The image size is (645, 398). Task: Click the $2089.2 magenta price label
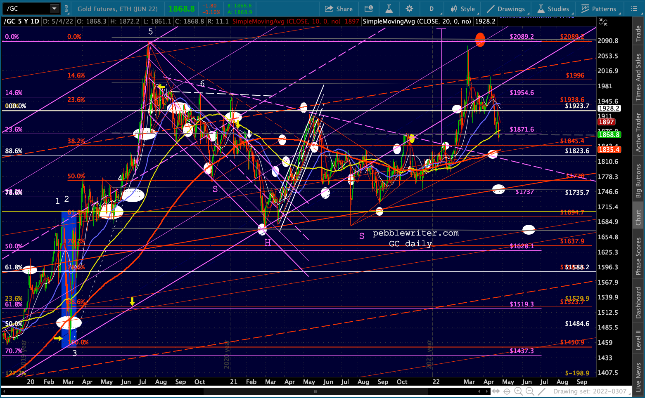522,36
